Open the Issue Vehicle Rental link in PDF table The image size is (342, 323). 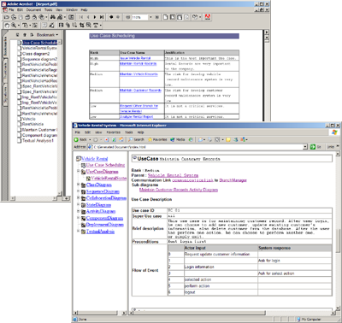coord(135,58)
